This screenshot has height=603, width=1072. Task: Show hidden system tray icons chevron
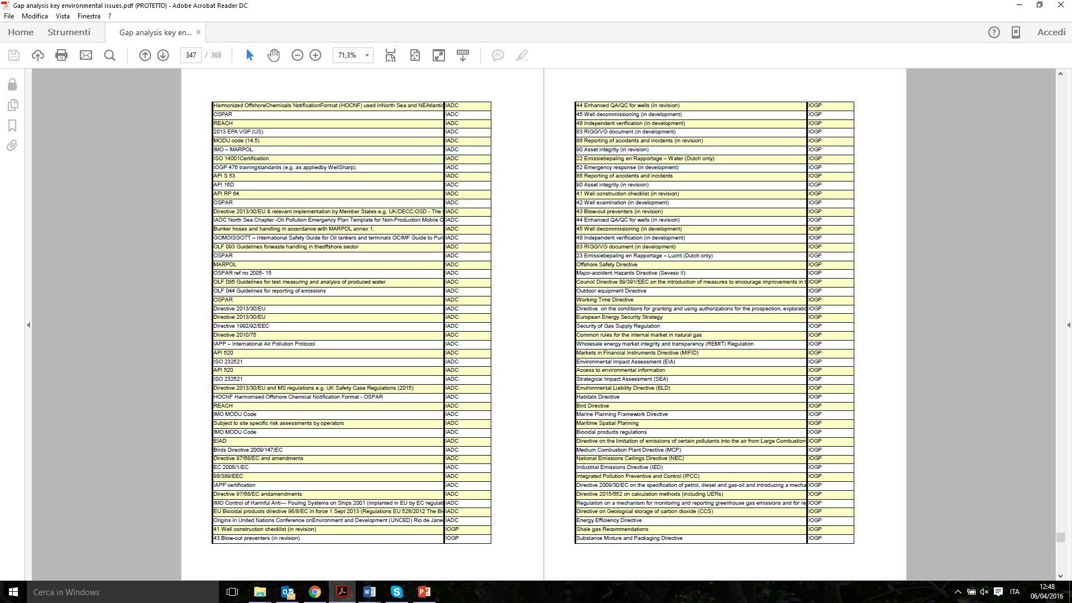(x=958, y=592)
